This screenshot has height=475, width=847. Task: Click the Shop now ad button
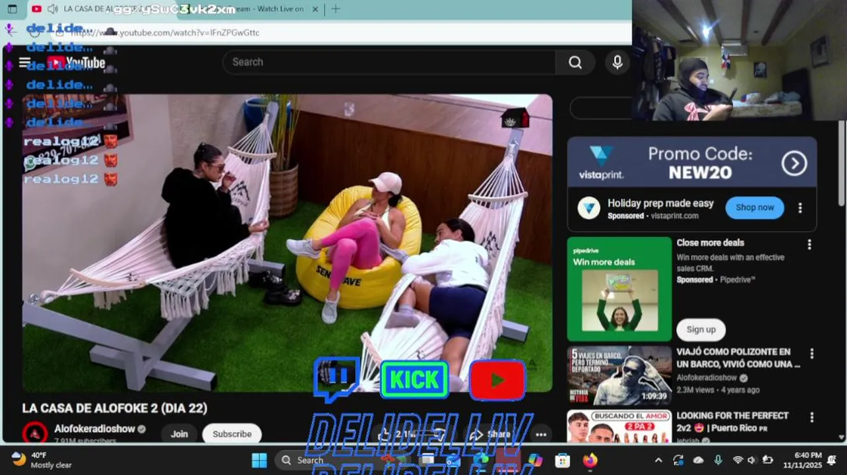(x=755, y=207)
